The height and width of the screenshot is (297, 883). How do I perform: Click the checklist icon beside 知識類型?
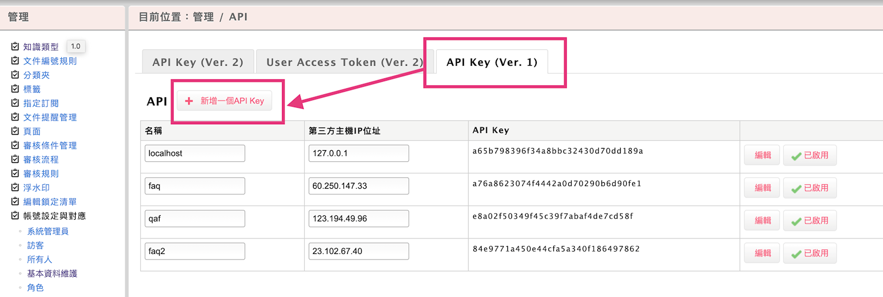coord(15,46)
